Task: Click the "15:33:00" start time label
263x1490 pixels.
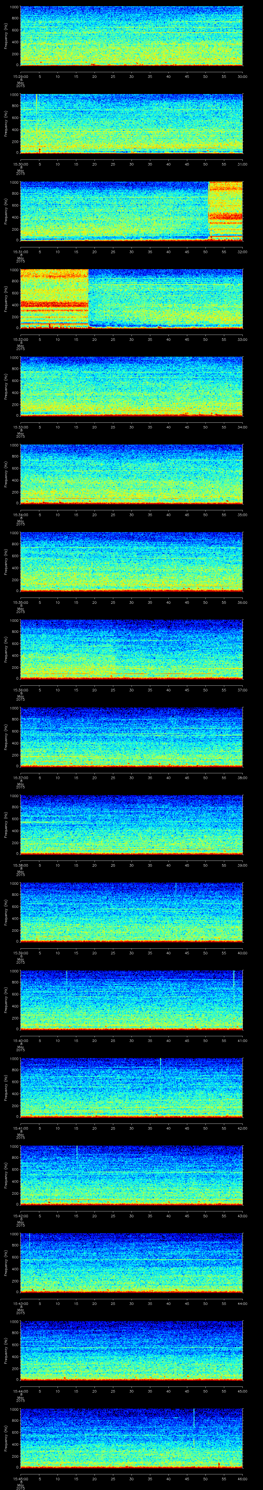Action: pyautogui.click(x=20, y=427)
